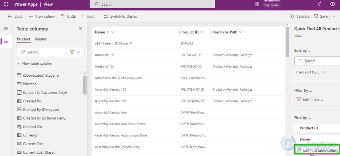The image size is (340, 156).
Task: Click the Validate stethoscope button
Action: click(x=299, y=16)
